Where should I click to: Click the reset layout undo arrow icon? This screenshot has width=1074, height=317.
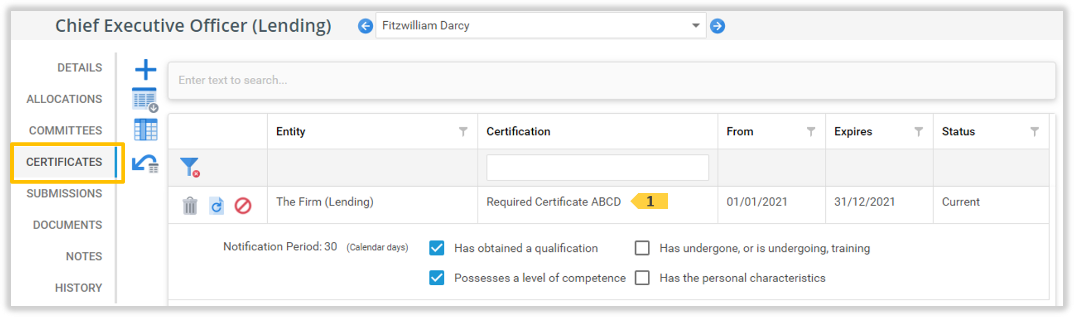pos(145,164)
